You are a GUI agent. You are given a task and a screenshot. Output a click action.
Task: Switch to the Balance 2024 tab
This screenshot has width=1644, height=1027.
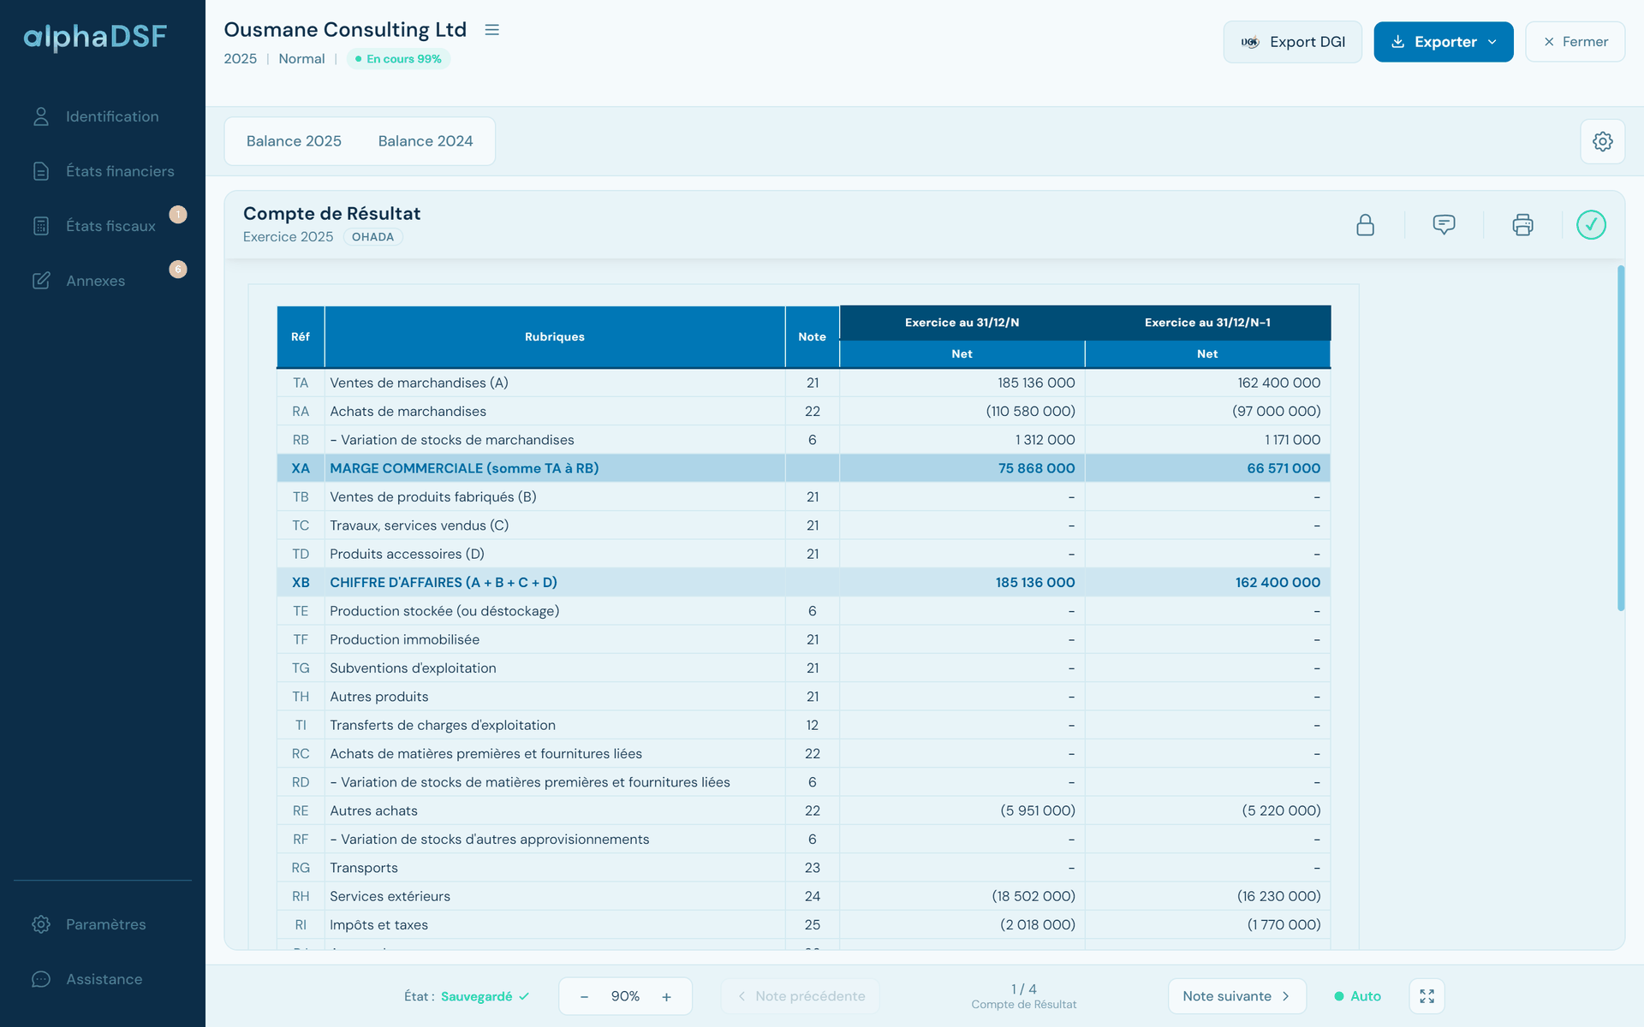click(426, 141)
